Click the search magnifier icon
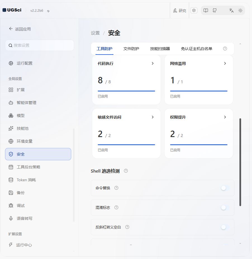This screenshot has width=252, height=259. (x=10, y=45)
